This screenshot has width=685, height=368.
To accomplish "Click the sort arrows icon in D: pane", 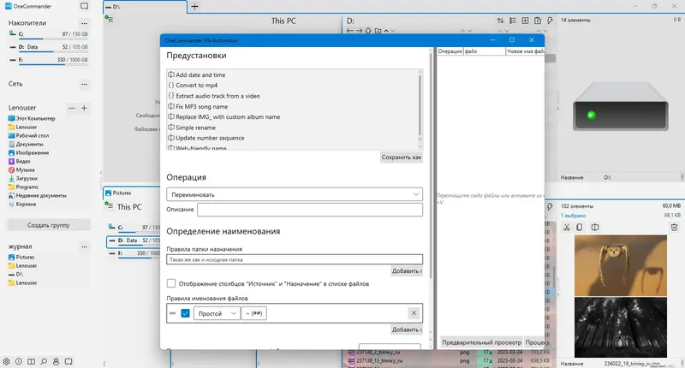I will 500,21.
